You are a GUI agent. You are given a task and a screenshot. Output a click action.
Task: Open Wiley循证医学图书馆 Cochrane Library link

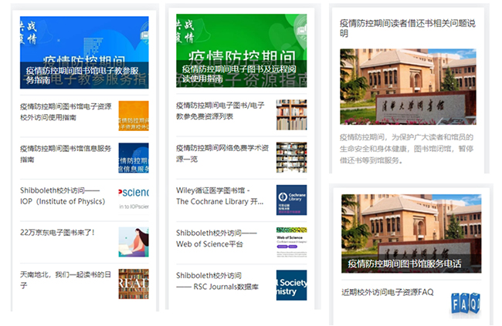click(220, 196)
